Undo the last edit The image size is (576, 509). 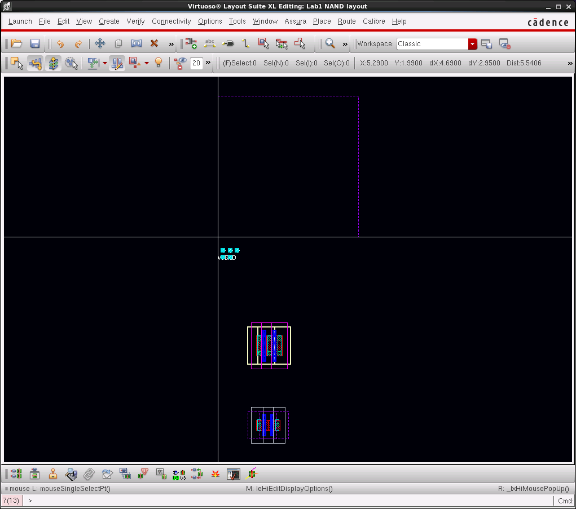[x=60, y=43]
